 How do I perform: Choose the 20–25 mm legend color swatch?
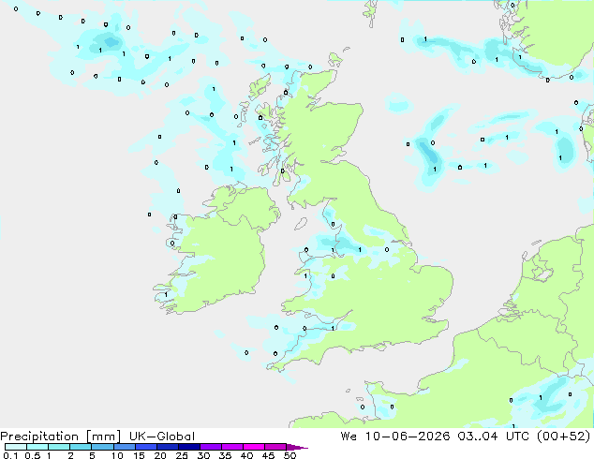(167, 447)
